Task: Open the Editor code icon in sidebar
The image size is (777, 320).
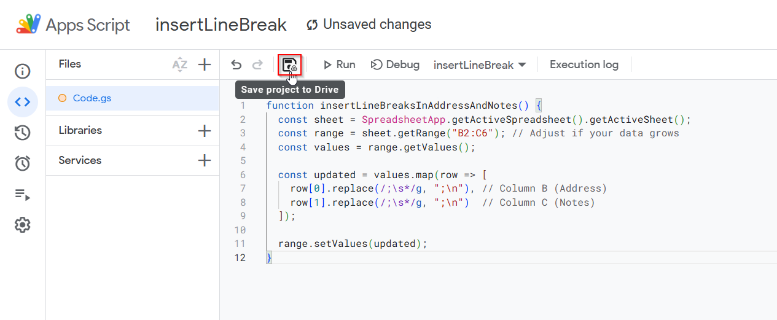Action: pos(23,102)
